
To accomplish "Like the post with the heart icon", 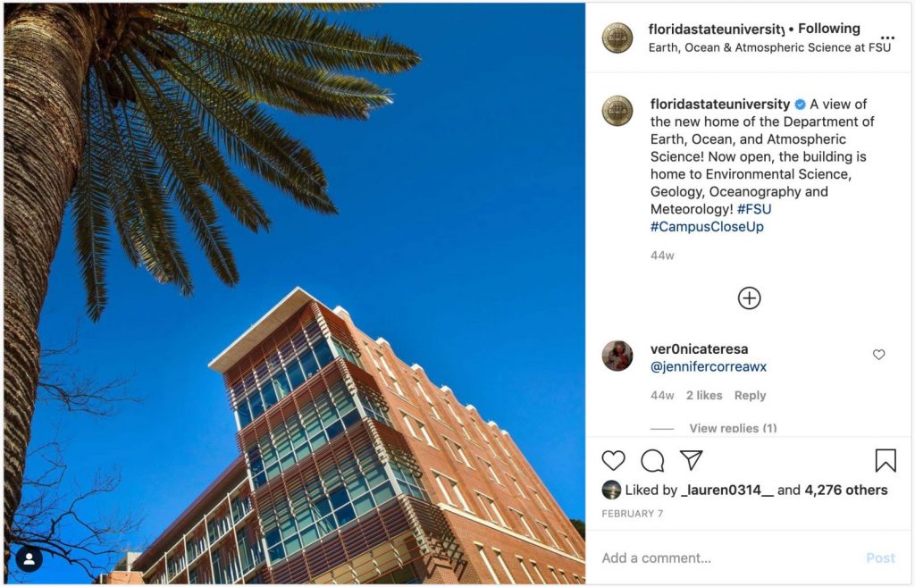I will click(x=613, y=460).
